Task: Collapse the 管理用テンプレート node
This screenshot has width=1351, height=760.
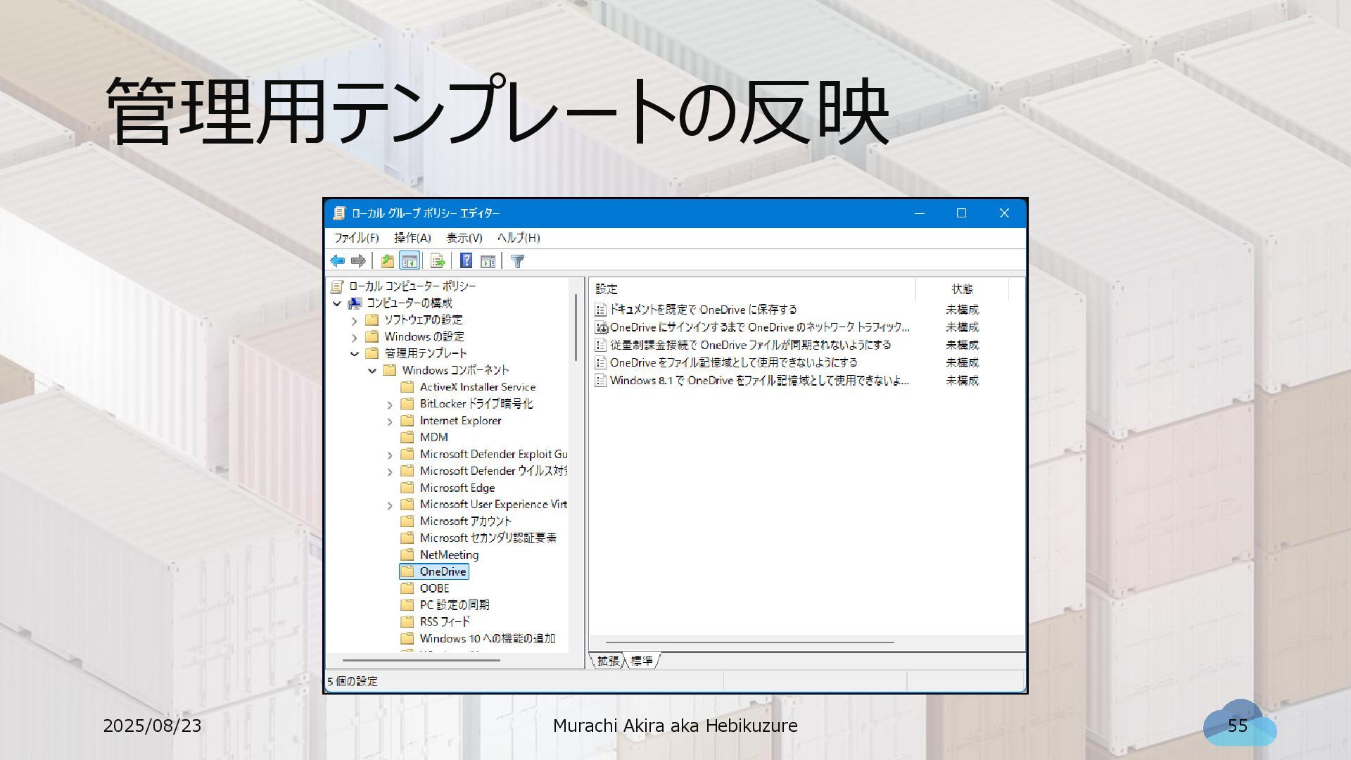Action: (355, 354)
